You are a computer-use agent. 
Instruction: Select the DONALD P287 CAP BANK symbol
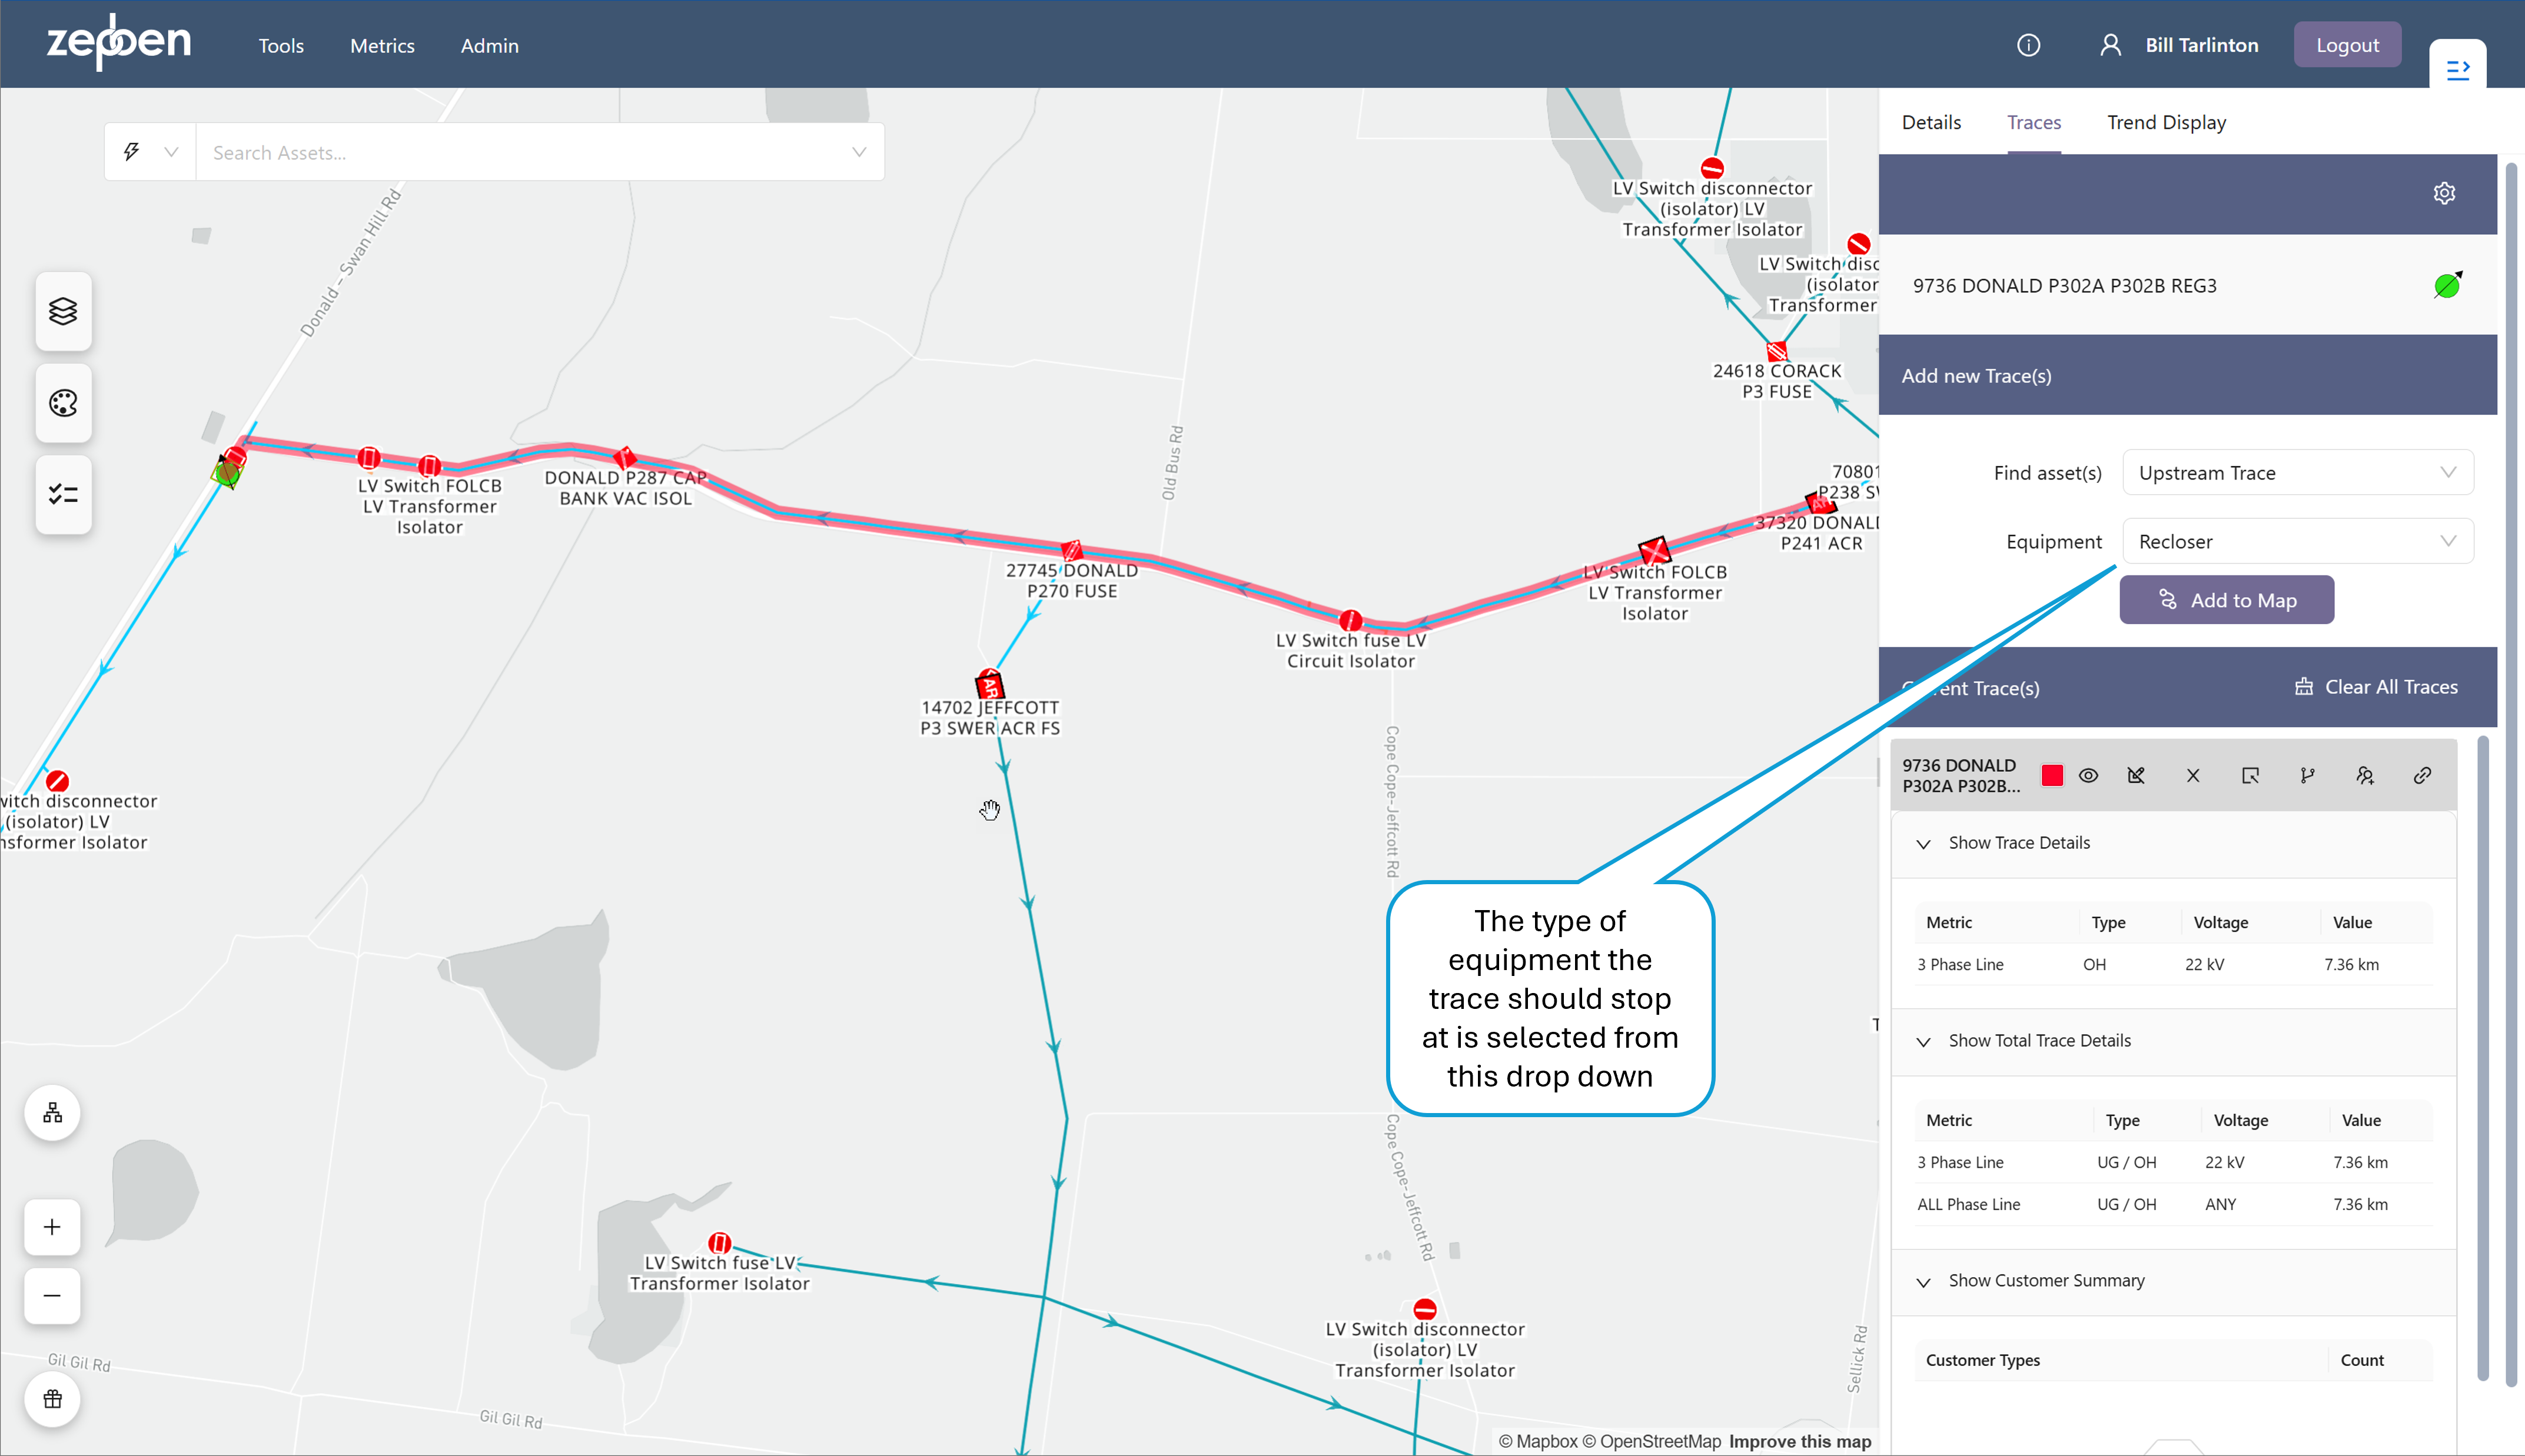[x=625, y=458]
